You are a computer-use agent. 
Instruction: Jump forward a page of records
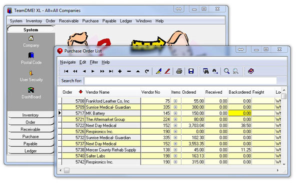[x=102, y=71]
